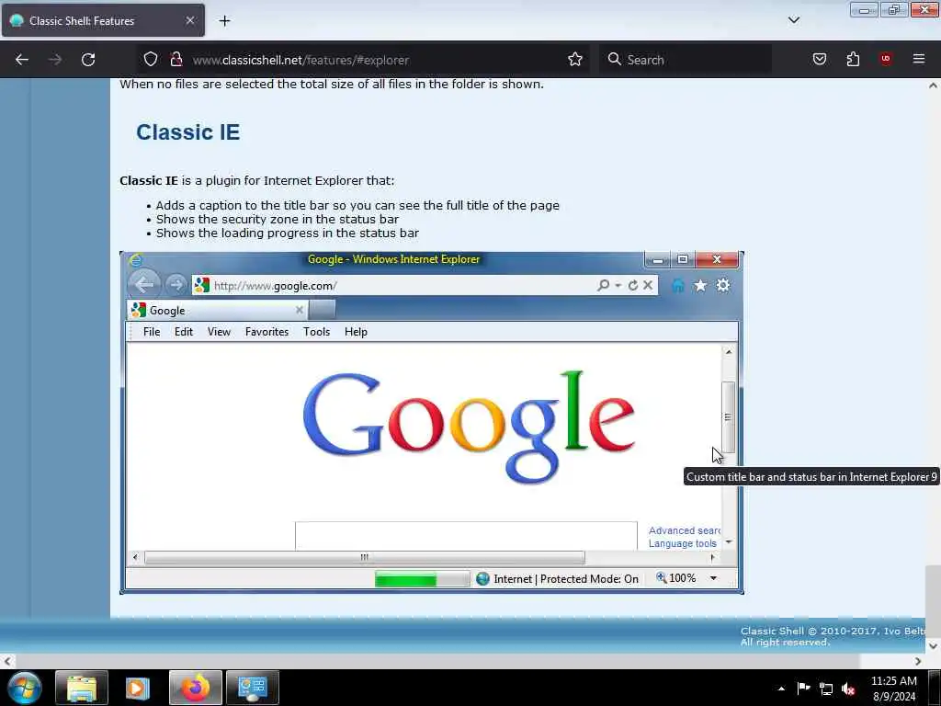Open Windows Explorer from taskbar

(x=82, y=688)
